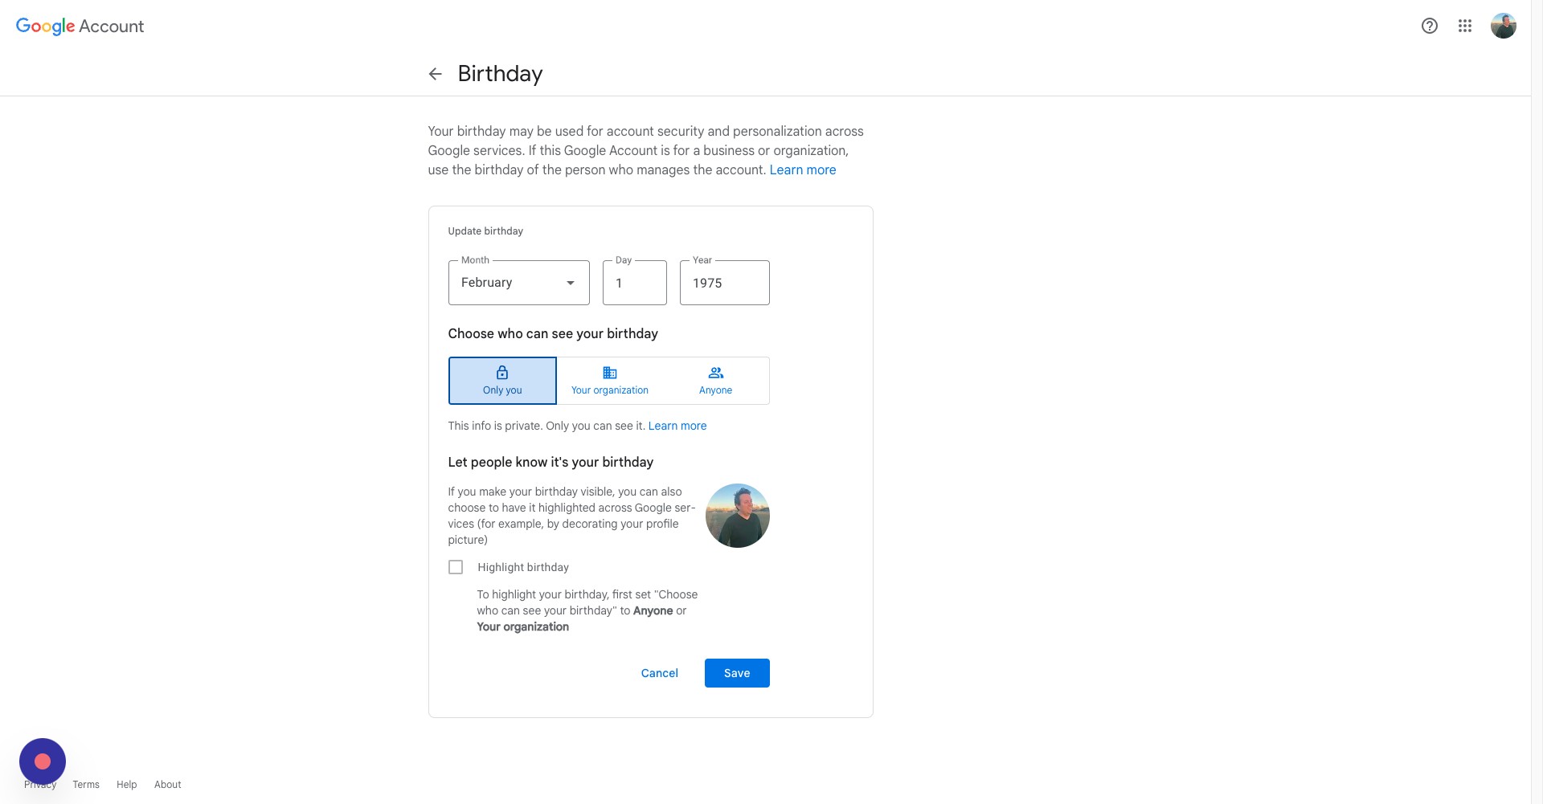
Task: Open Learn more link about private info
Action: pos(677,426)
